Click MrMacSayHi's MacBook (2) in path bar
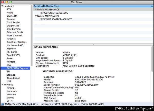This screenshot has width=154, height=111. coord(21,104)
